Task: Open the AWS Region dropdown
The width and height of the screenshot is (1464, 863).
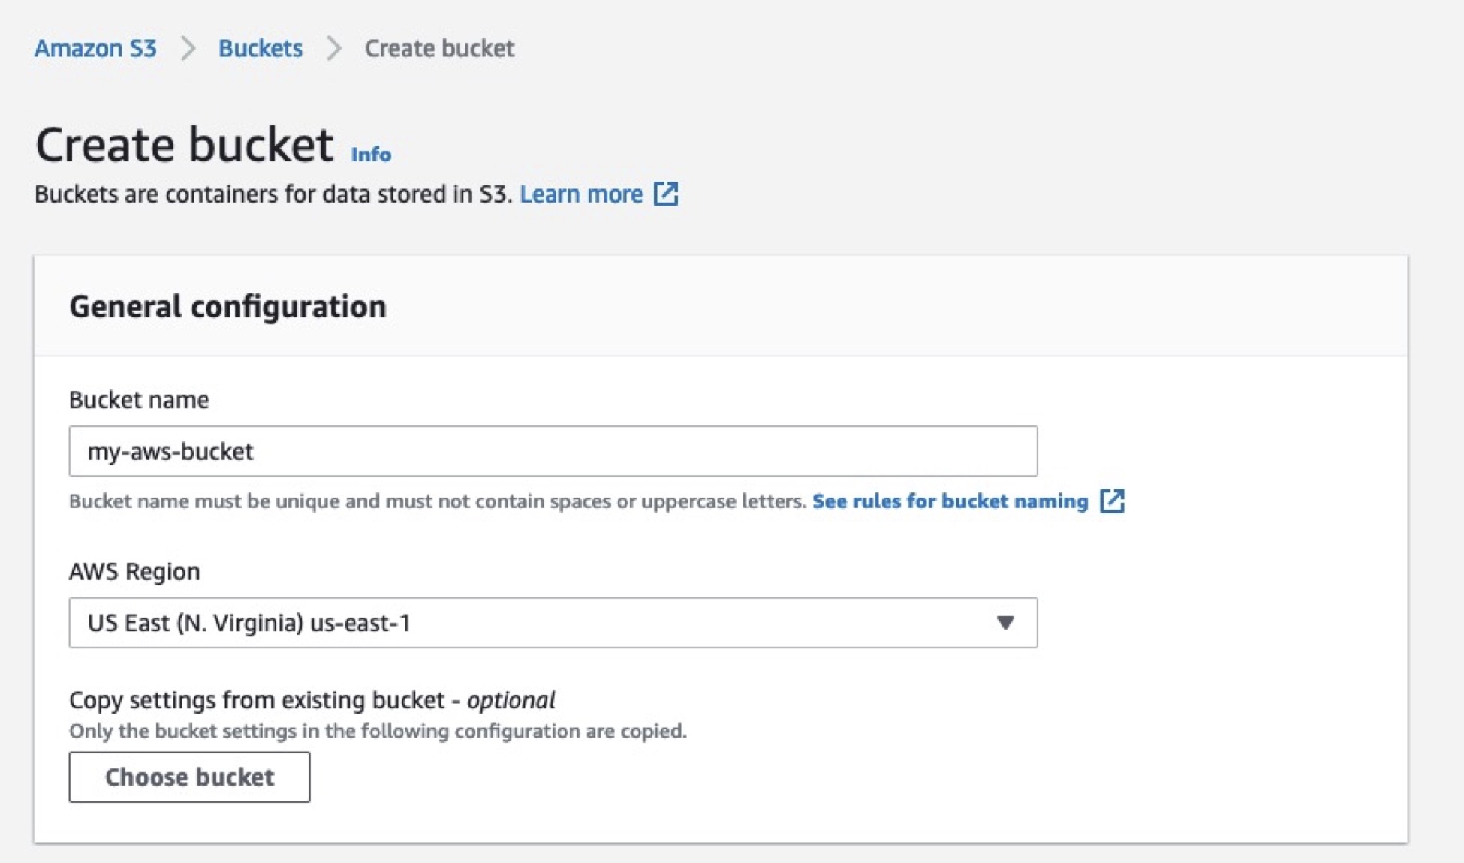Action: click(553, 623)
